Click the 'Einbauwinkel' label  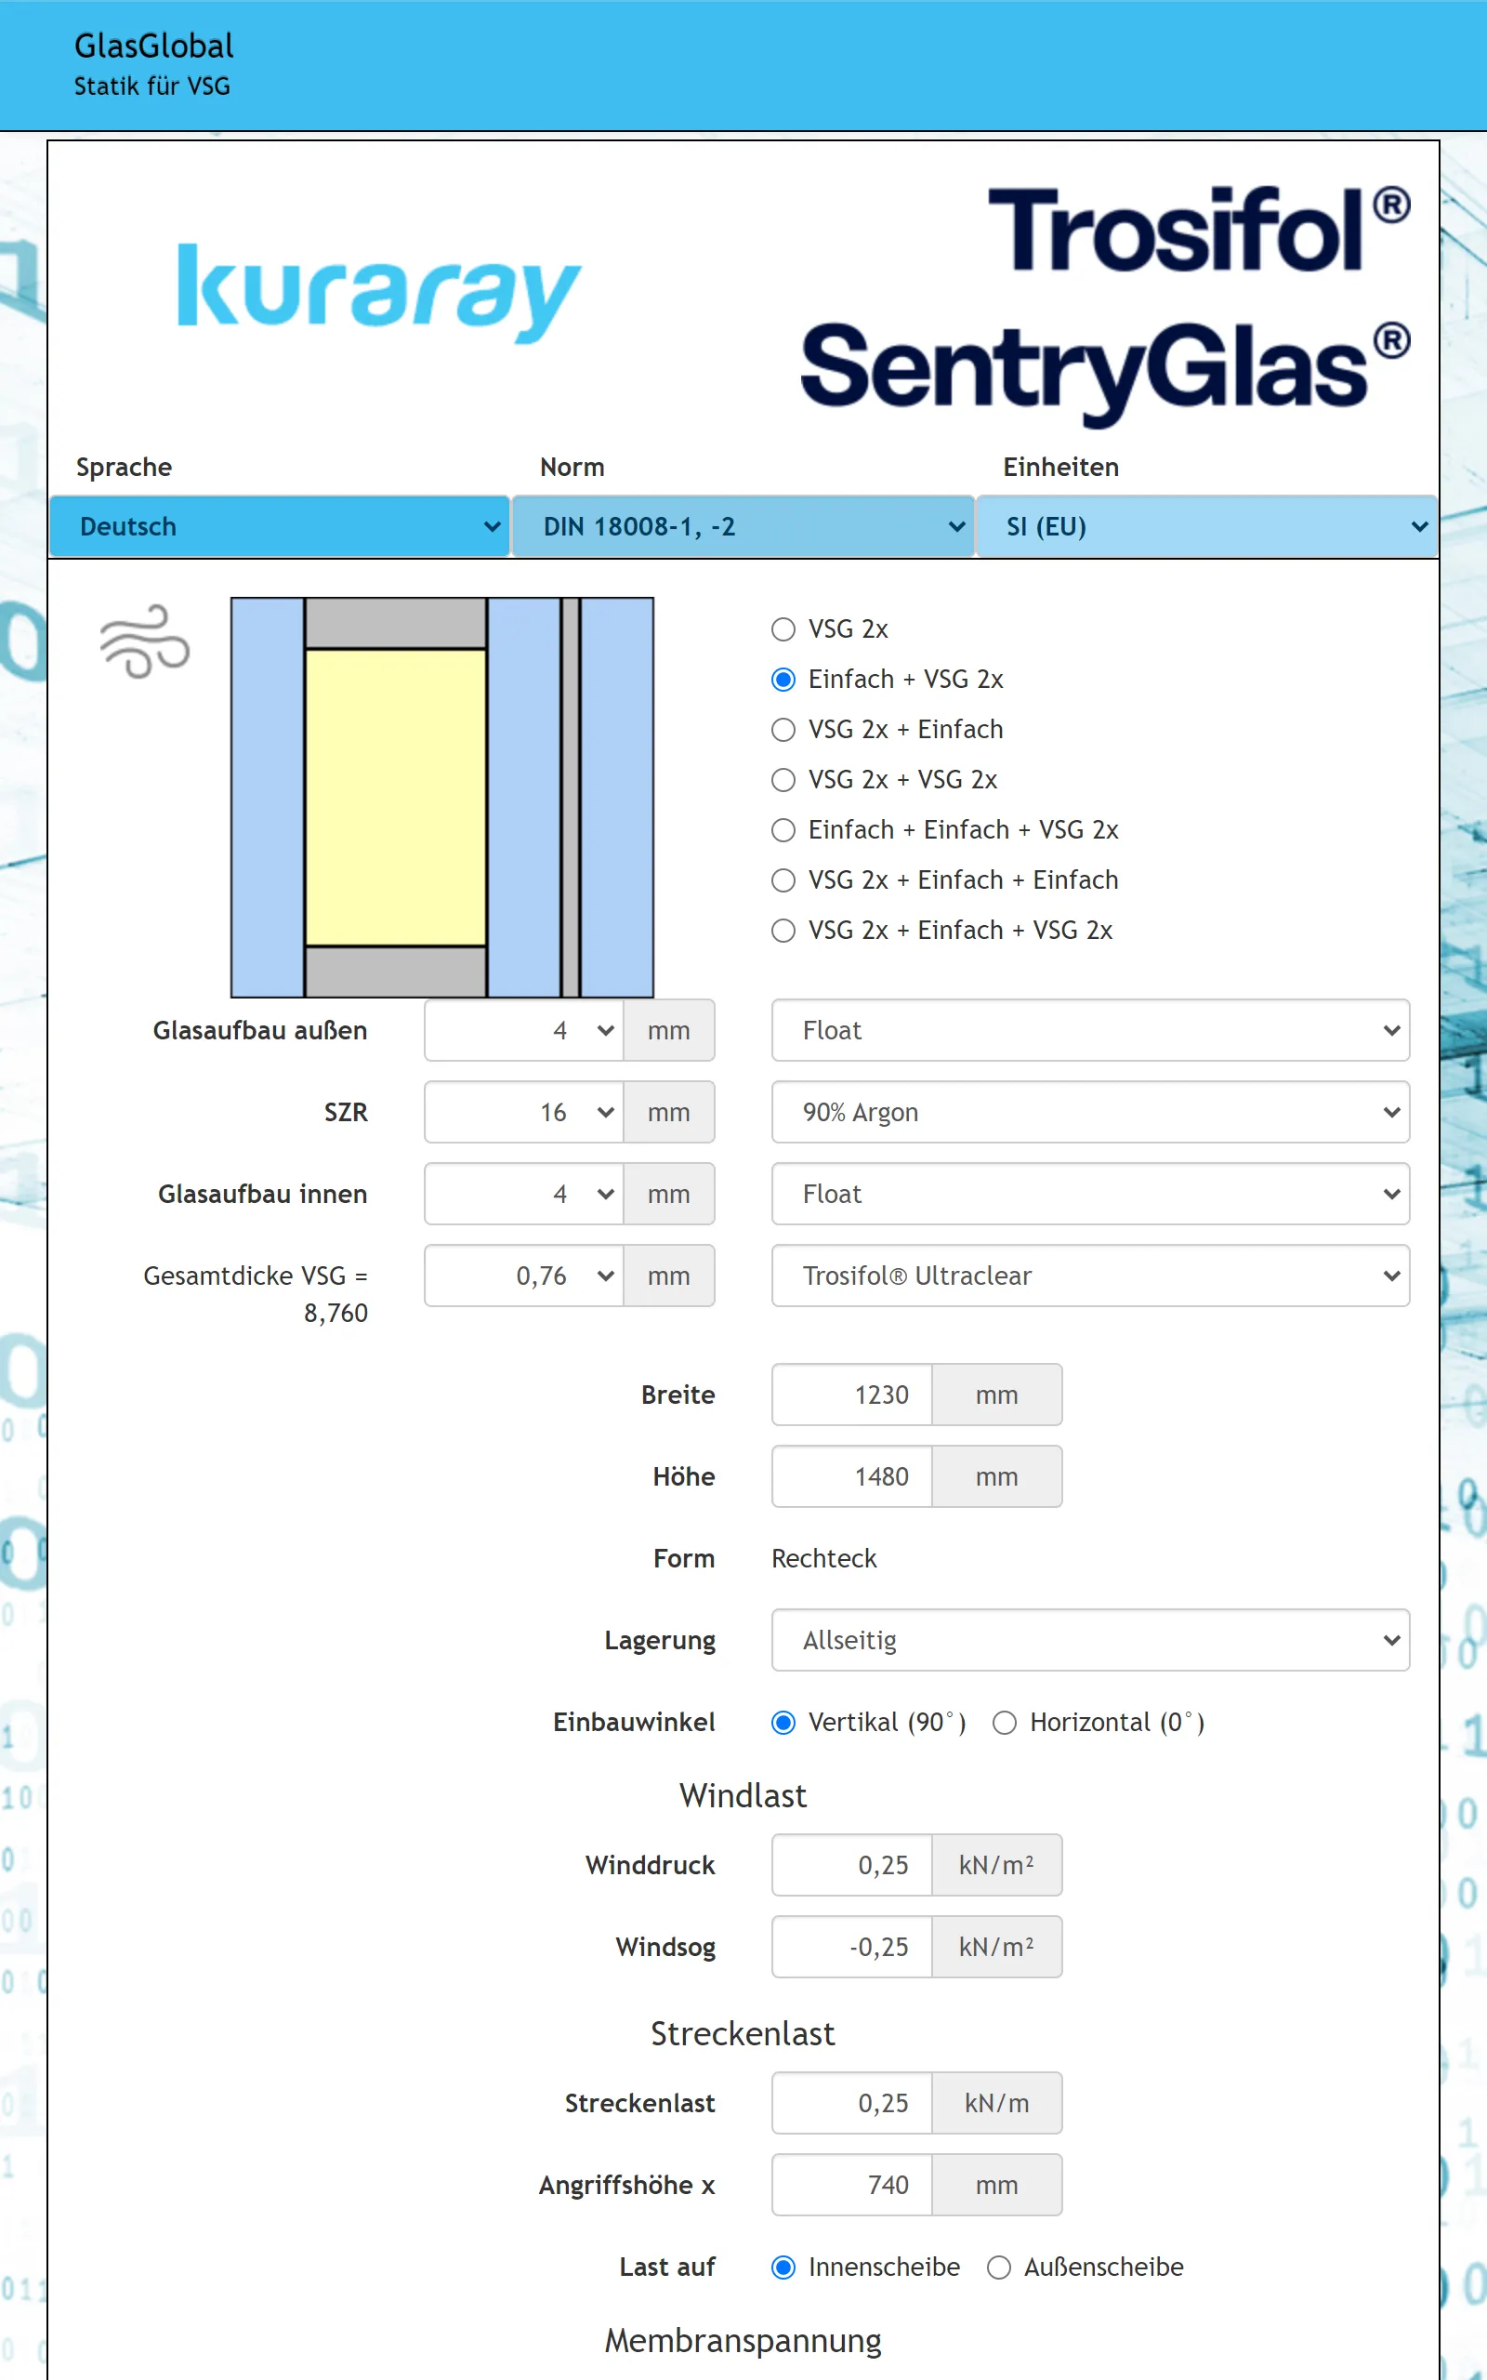(x=635, y=1722)
